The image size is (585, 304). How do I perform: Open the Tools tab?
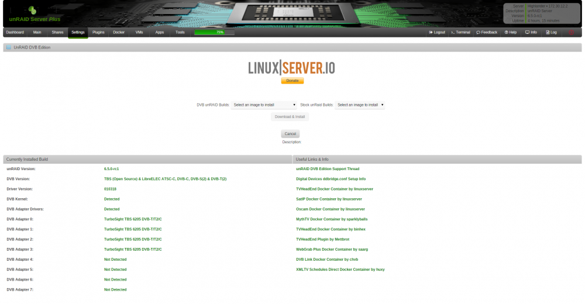click(180, 33)
